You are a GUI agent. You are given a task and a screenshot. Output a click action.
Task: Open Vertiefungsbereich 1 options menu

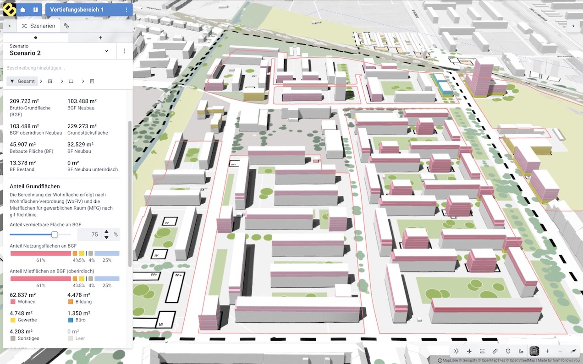(126, 10)
